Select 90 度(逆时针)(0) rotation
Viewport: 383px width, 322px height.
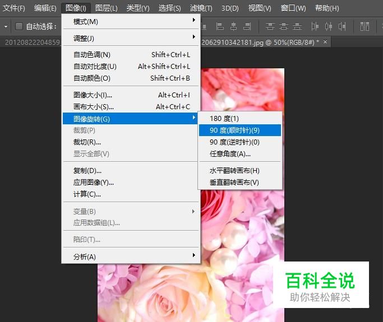click(x=240, y=142)
